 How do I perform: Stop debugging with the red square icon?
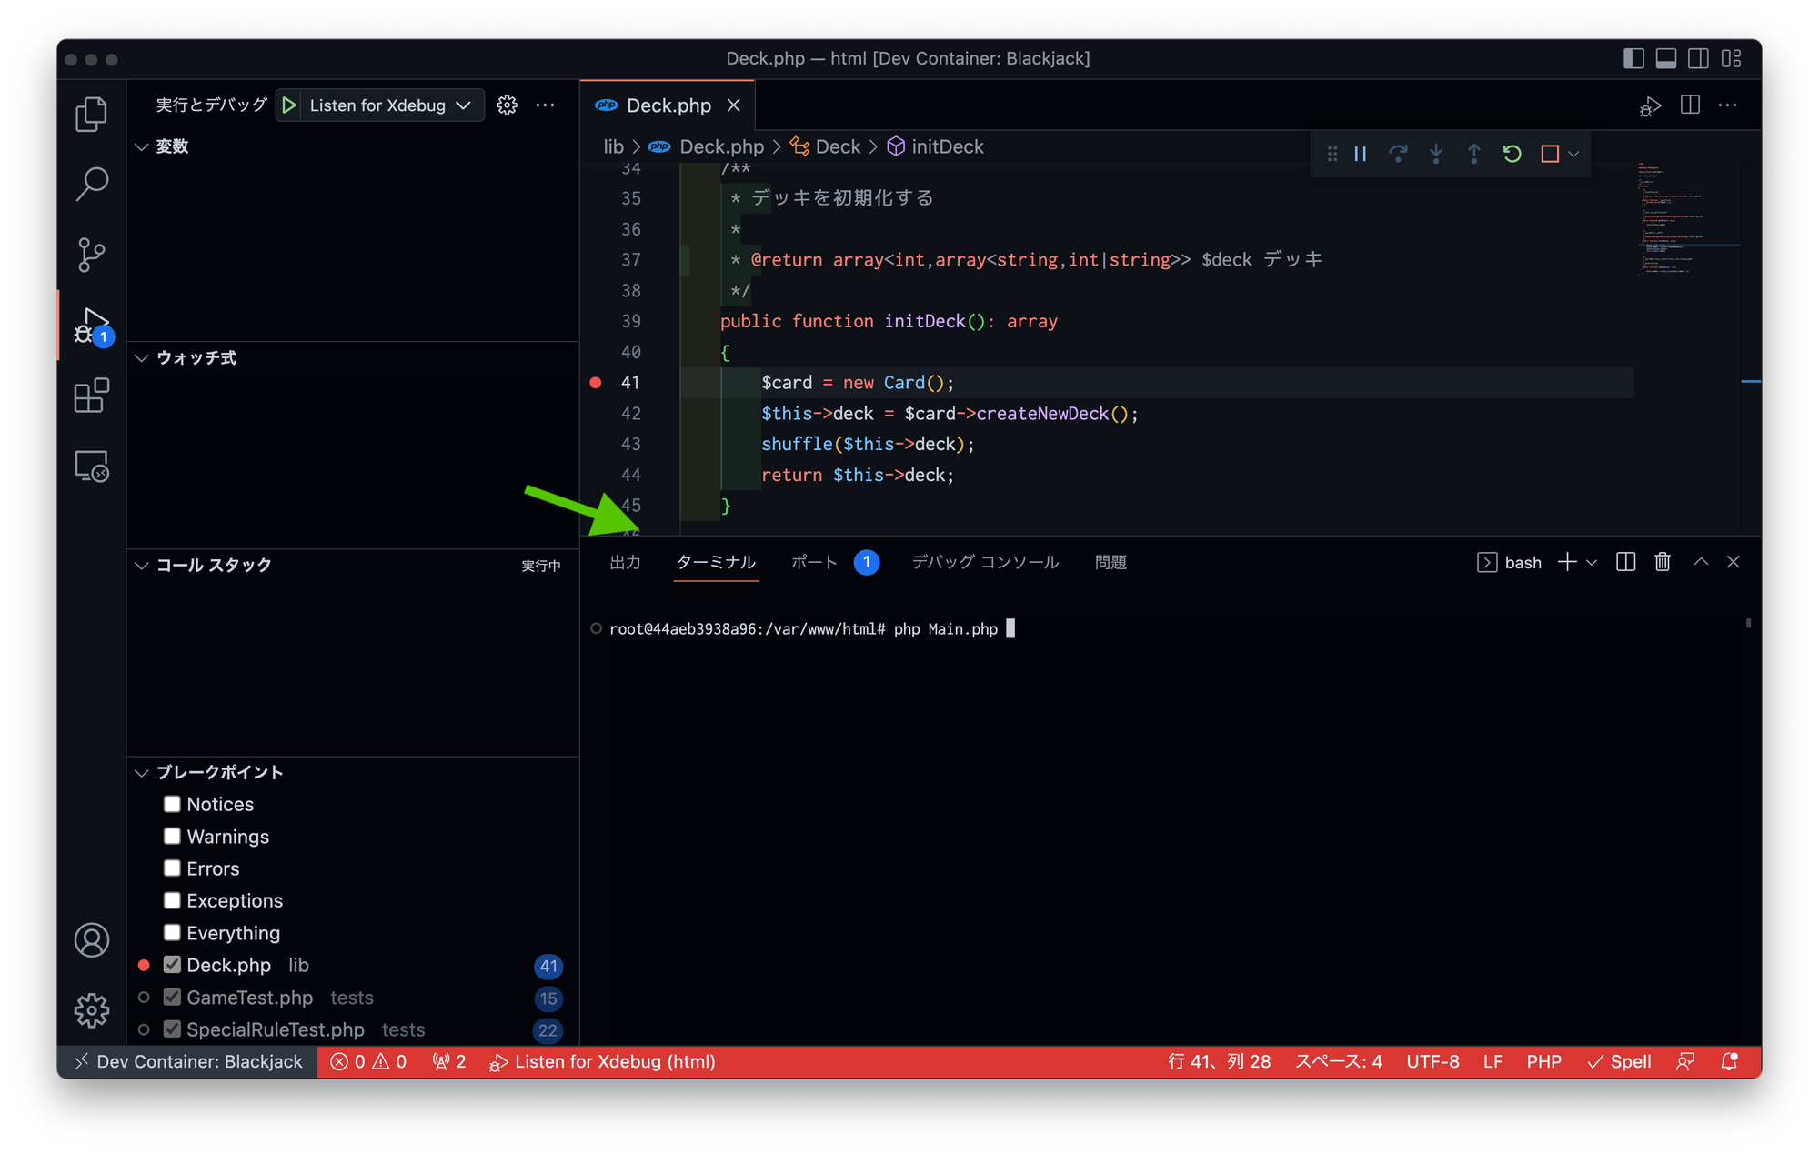[x=1550, y=154]
